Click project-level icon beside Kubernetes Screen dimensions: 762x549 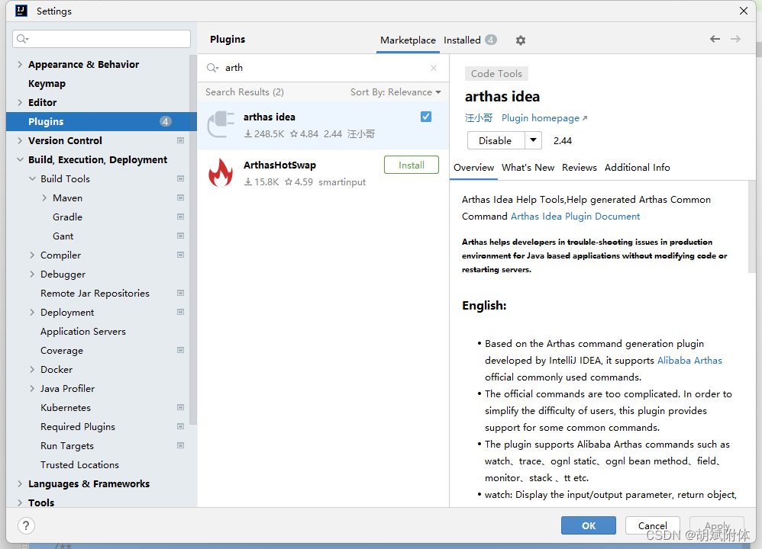180,408
